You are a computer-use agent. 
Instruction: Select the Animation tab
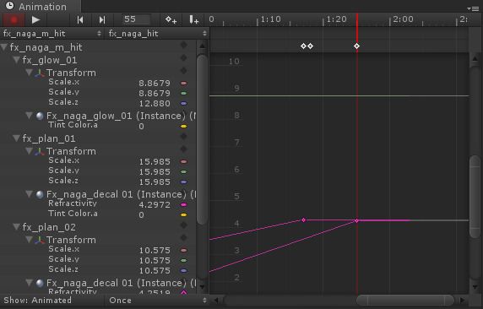point(41,7)
